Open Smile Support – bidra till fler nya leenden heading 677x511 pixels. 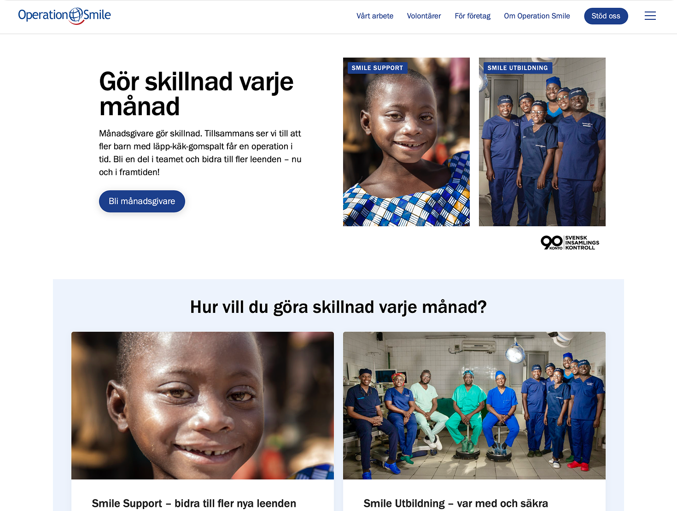pyautogui.click(x=194, y=504)
